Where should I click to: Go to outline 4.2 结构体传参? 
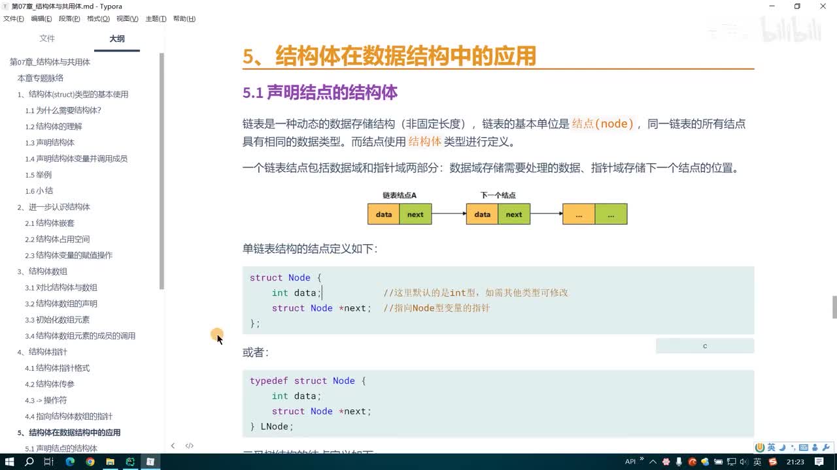coord(50,384)
